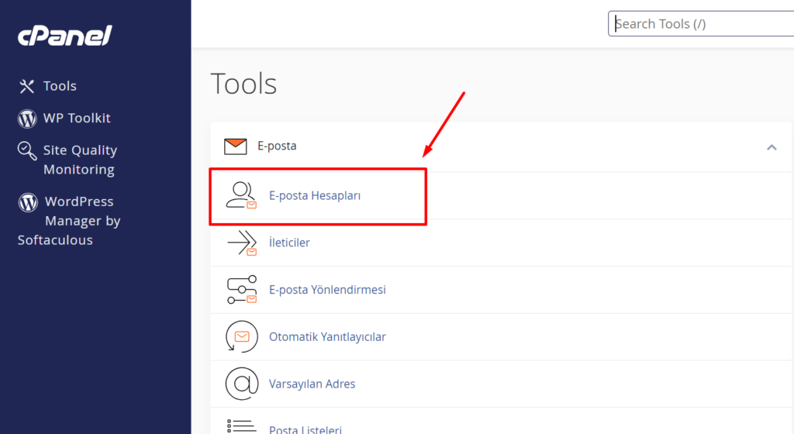
Task: Click the Tools wrench icon in sidebar
Action: (27, 86)
